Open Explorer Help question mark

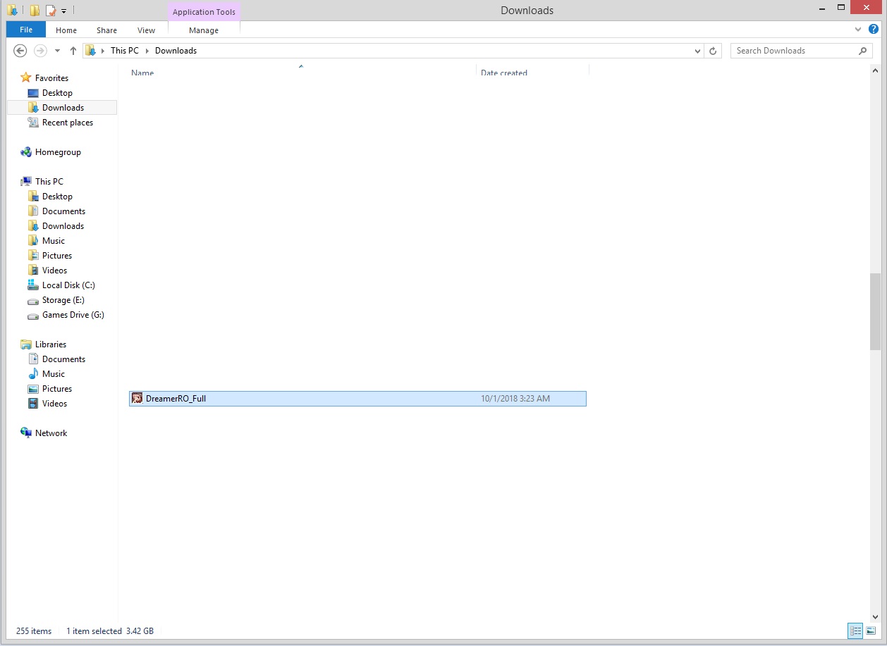[x=874, y=30]
